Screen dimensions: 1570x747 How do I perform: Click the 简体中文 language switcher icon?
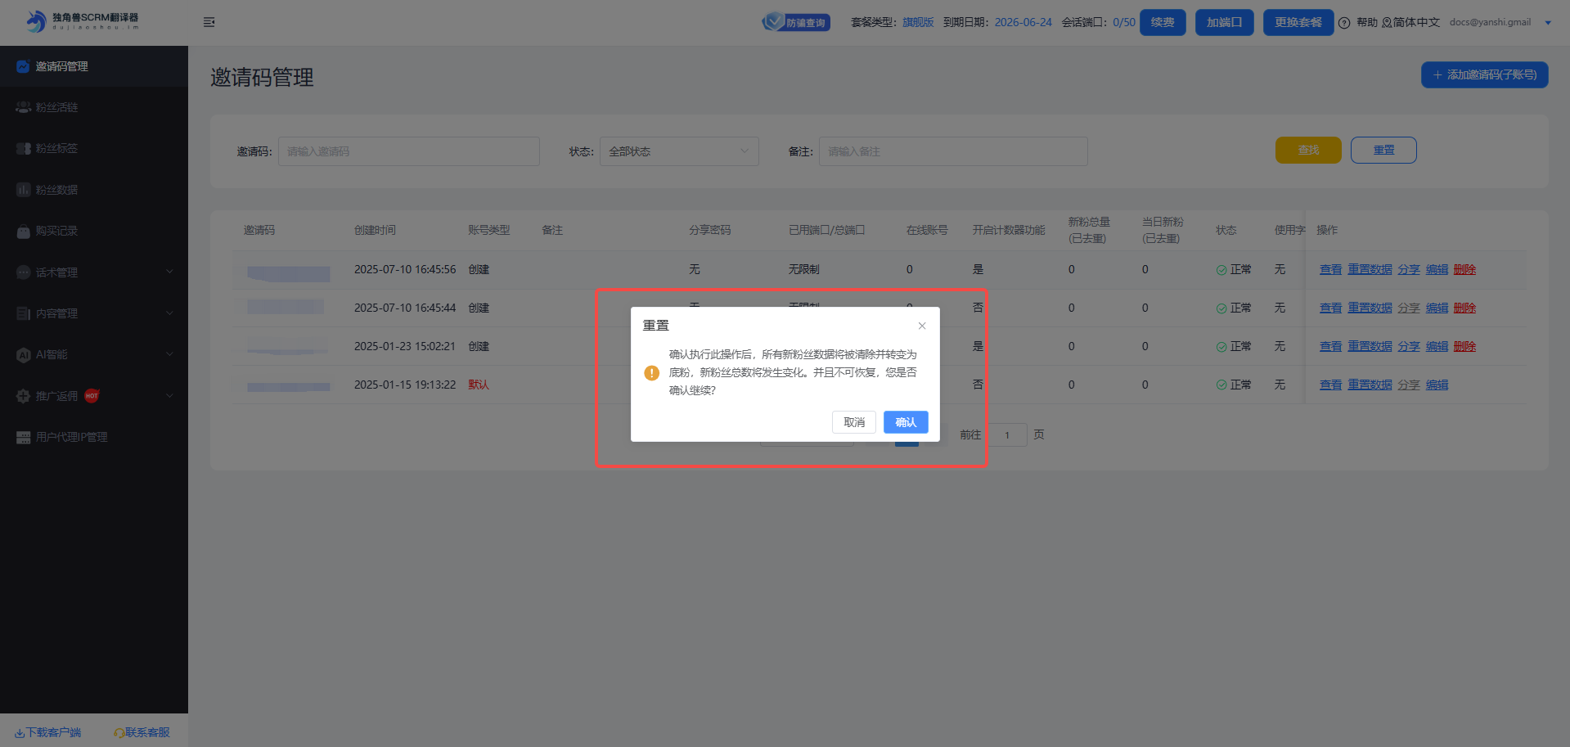[x=1387, y=23]
